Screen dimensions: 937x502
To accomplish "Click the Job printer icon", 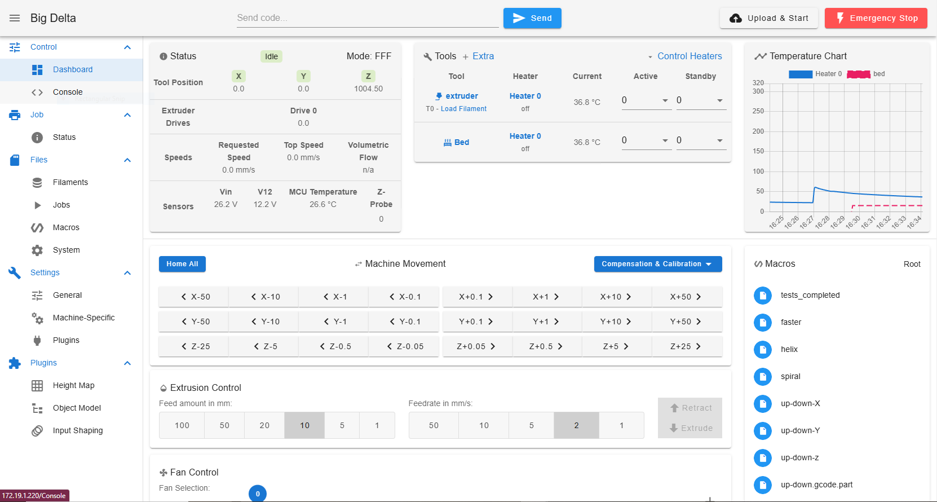I will [x=15, y=115].
